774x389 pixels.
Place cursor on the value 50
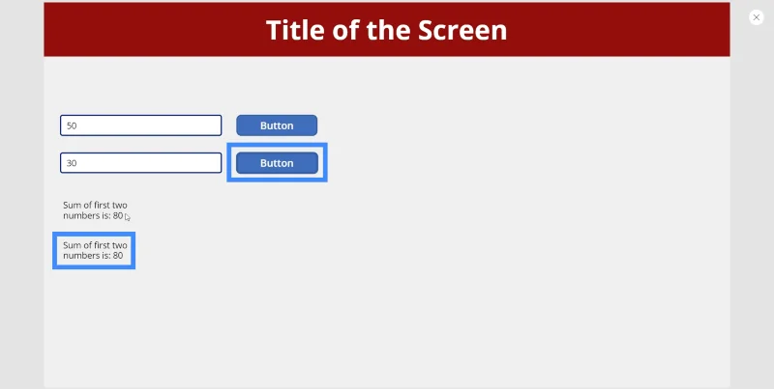(x=72, y=125)
